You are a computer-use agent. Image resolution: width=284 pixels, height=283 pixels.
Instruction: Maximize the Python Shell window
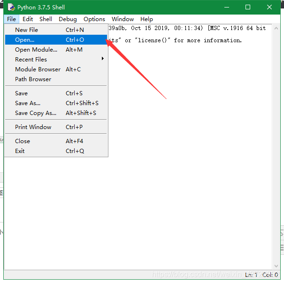click(248, 7)
